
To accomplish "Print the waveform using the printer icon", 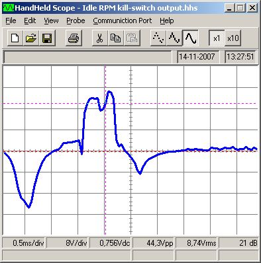I will (x=74, y=38).
